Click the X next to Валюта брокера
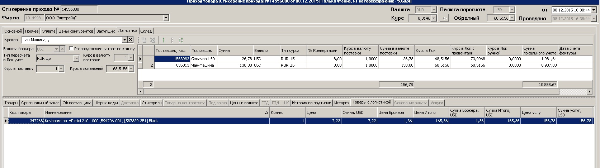This screenshot has width=600, height=168. (62, 49)
